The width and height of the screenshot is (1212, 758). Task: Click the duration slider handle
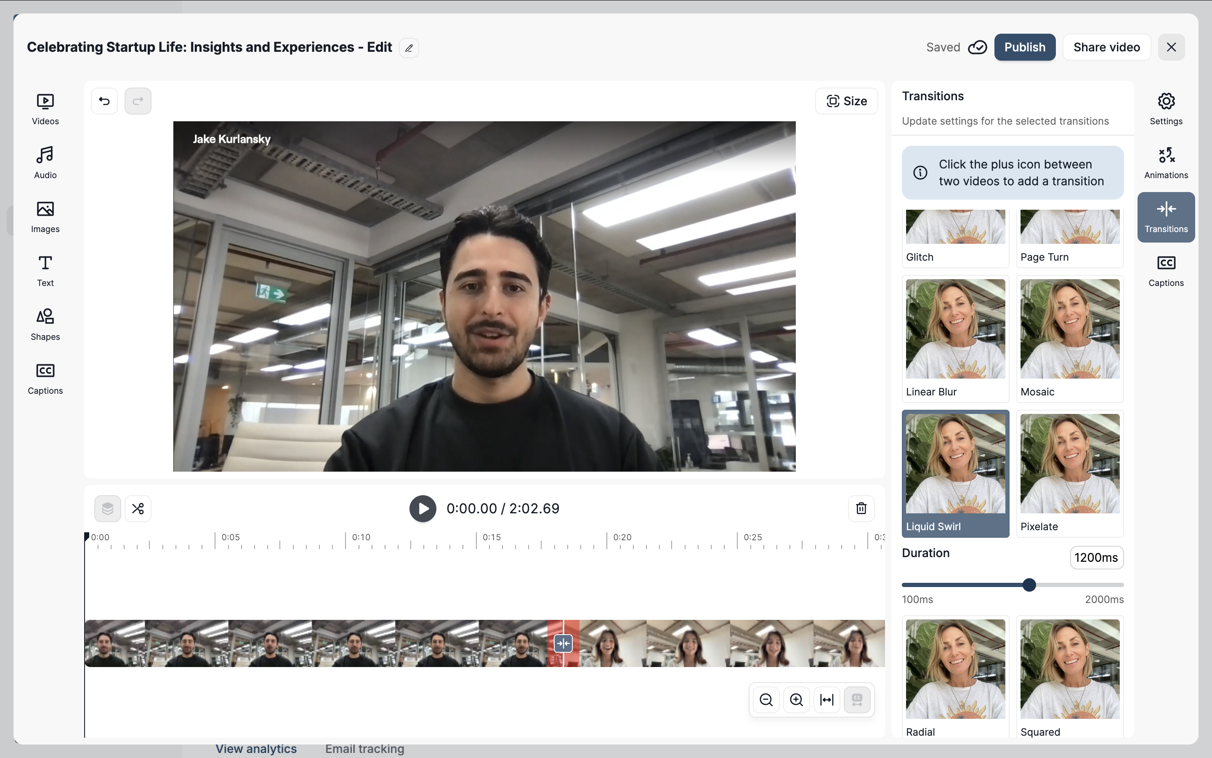pos(1029,585)
